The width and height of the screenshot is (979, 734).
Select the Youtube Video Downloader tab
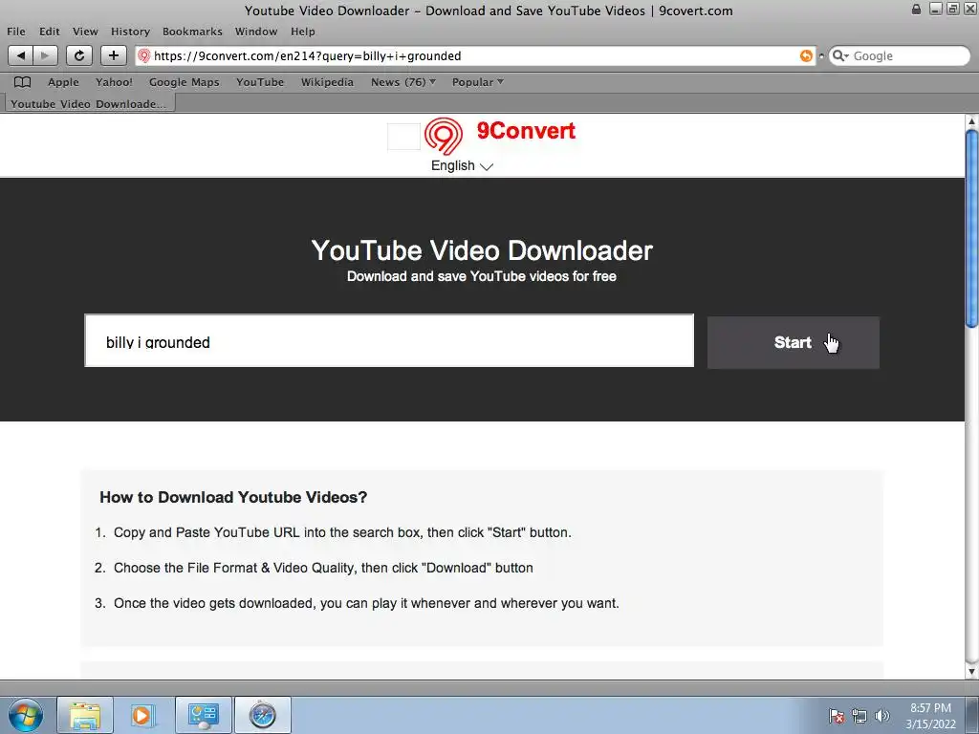click(x=89, y=103)
